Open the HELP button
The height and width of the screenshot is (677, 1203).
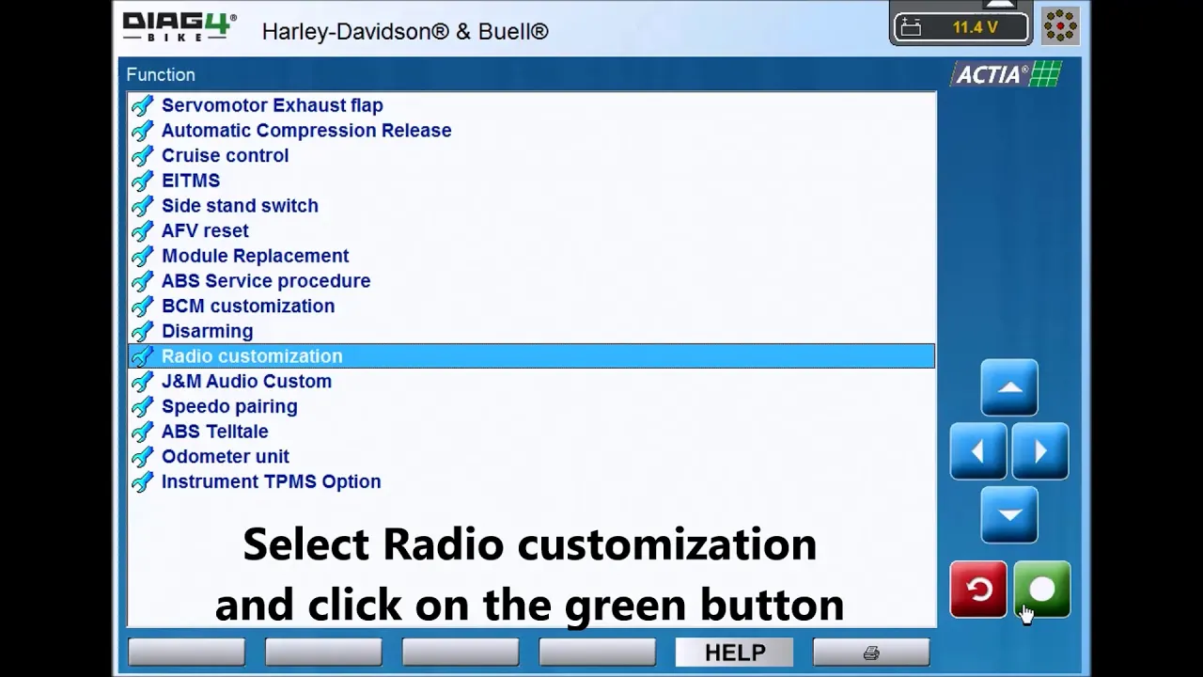click(734, 653)
